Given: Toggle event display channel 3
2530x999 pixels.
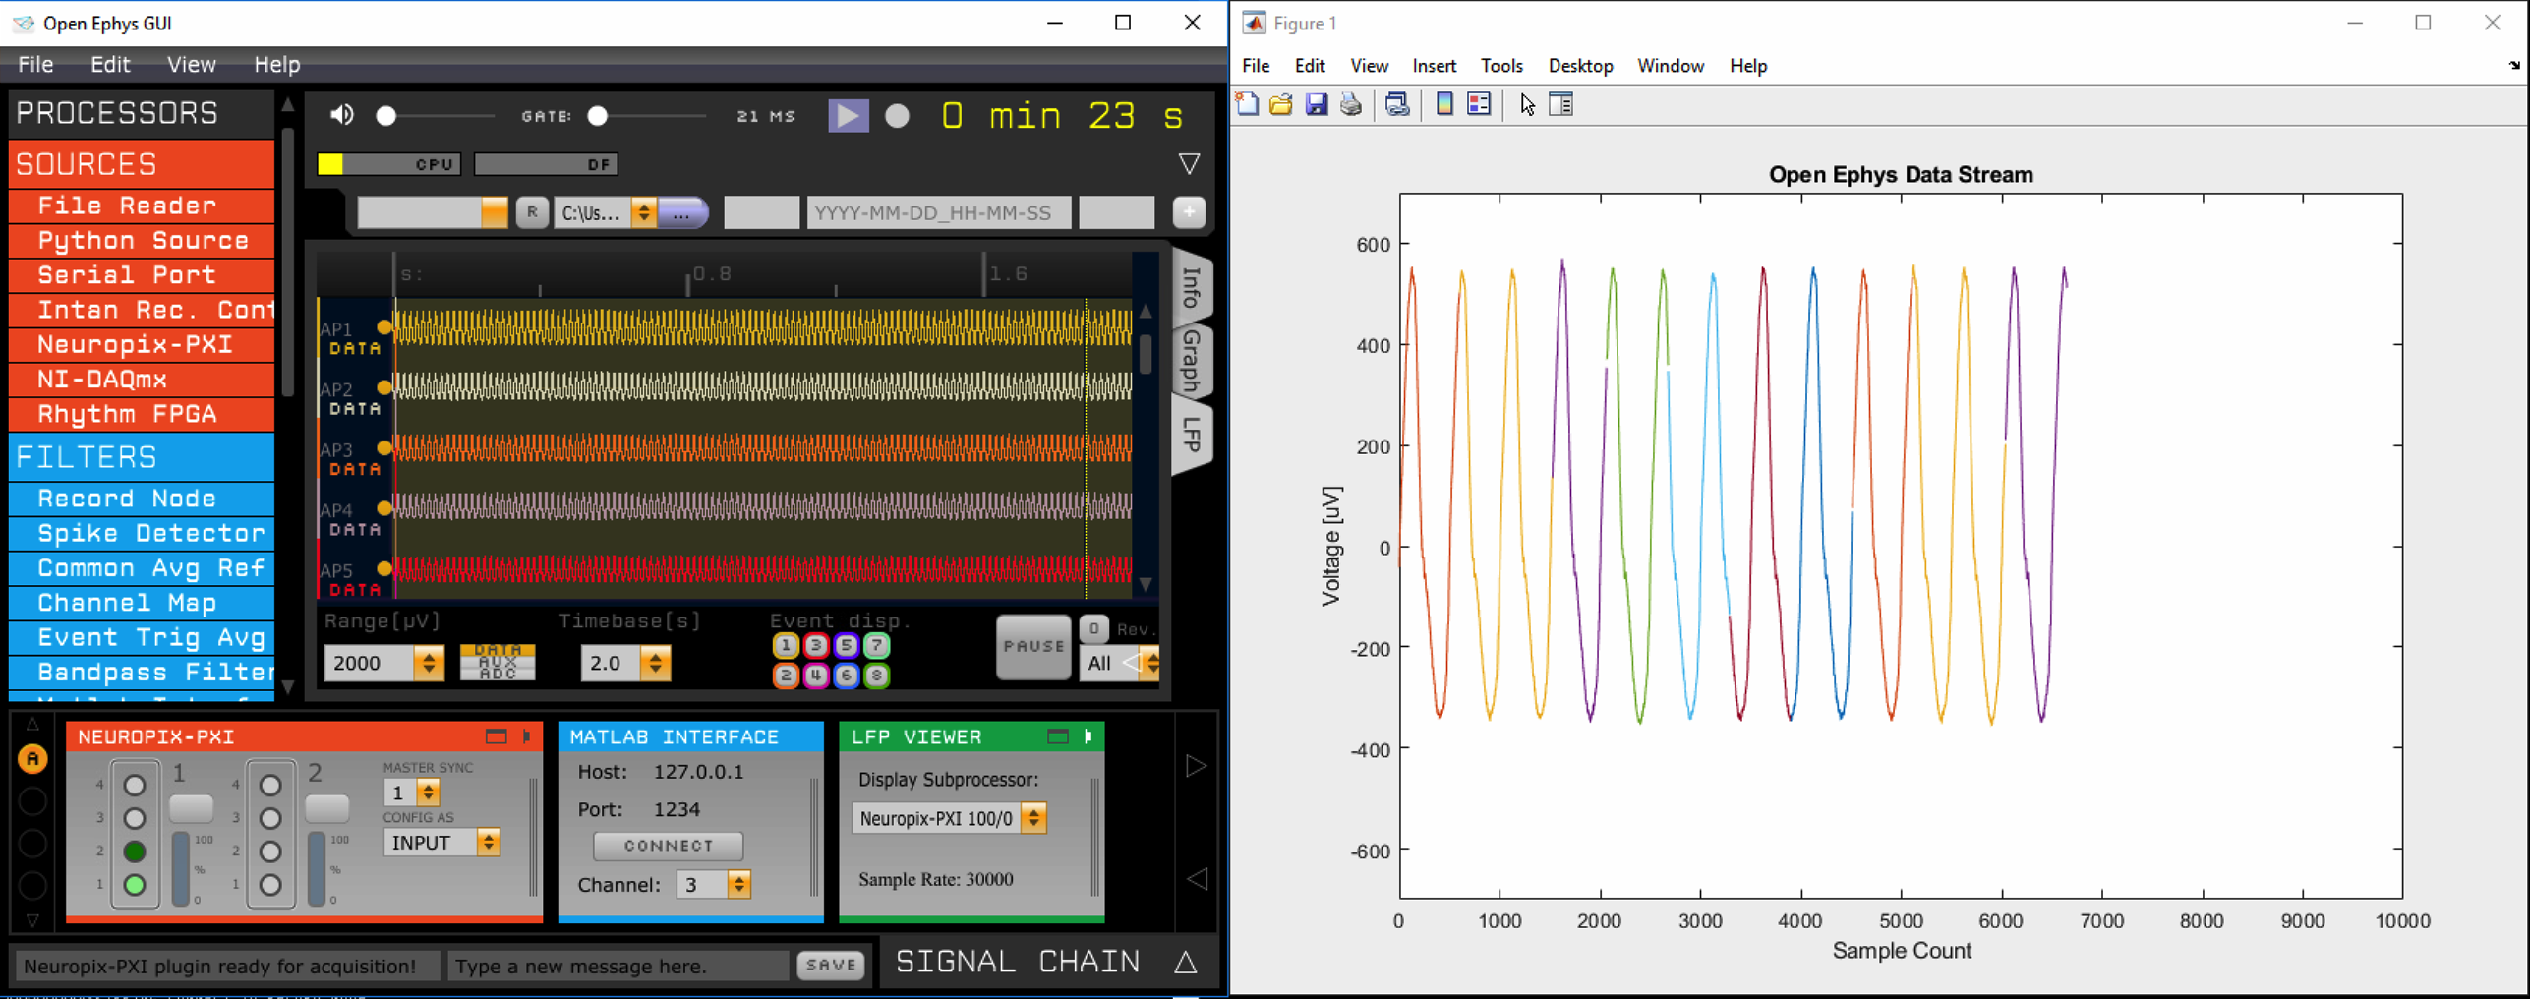Looking at the screenshot, I should tap(815, 645).
